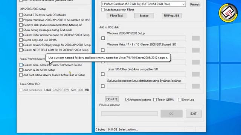This screenshot has width=241, height=135.
Task: Check the Windows 2000/XP/2003 Setup source box
Action: click(103, 38)
